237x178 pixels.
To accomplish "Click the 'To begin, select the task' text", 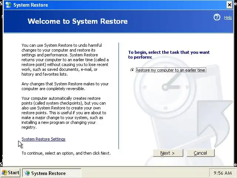I will coord(169,55).
